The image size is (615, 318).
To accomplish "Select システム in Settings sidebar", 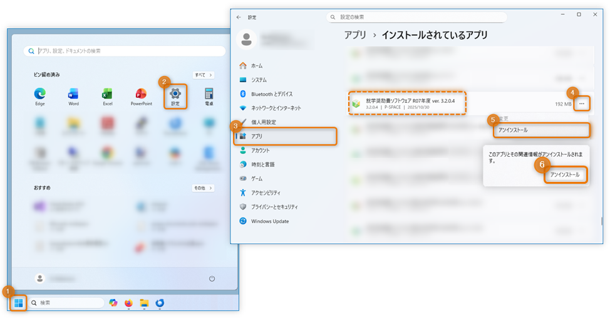I will (x=285, y=80).
